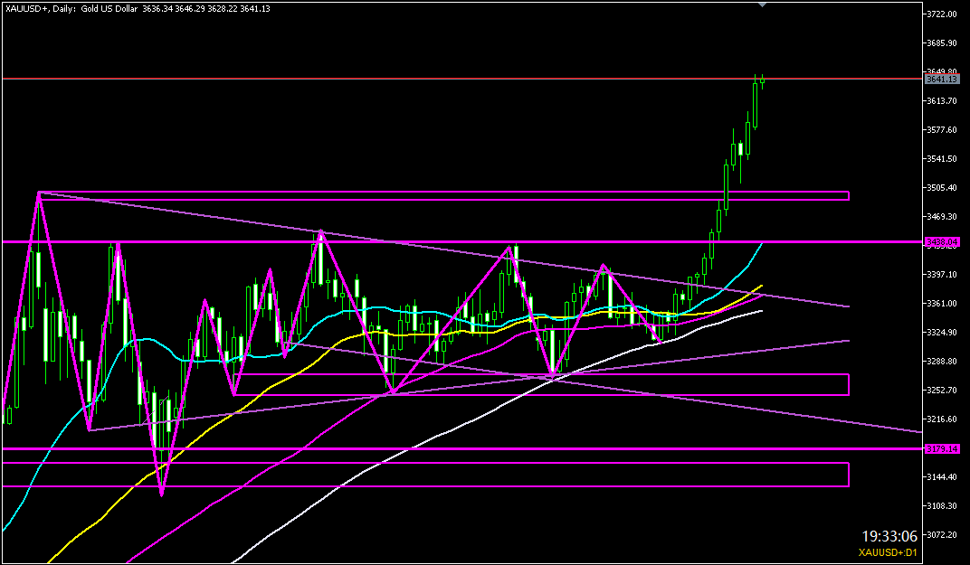Screen dimensions: 970x565
Task: Click the 3324.90 label on price axis
Action: 942,333
